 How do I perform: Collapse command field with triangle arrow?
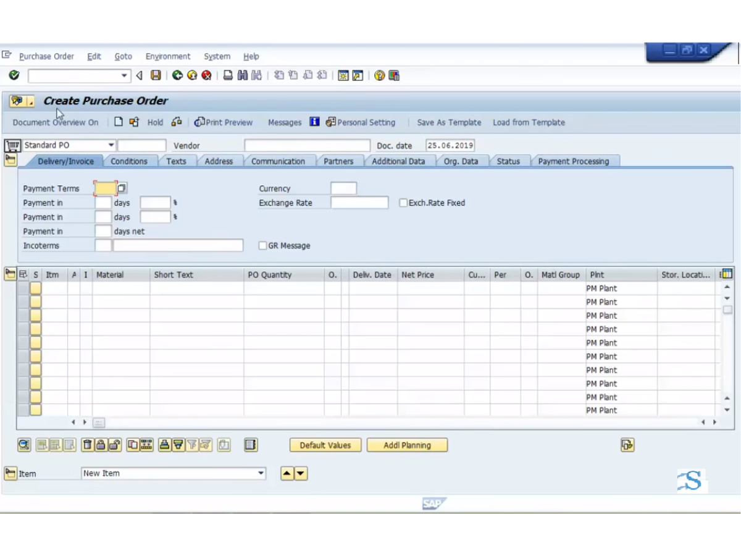click(x=139, y=75)
